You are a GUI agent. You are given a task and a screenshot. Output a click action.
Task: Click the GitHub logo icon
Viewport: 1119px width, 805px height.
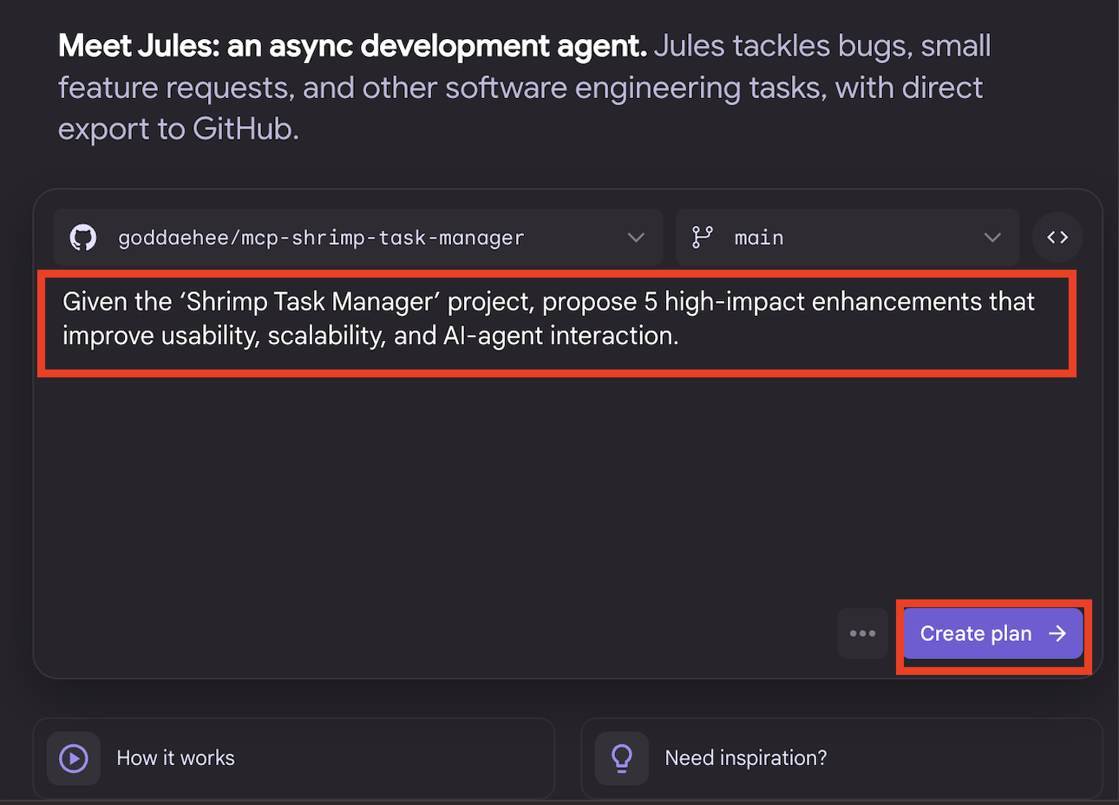83,237
